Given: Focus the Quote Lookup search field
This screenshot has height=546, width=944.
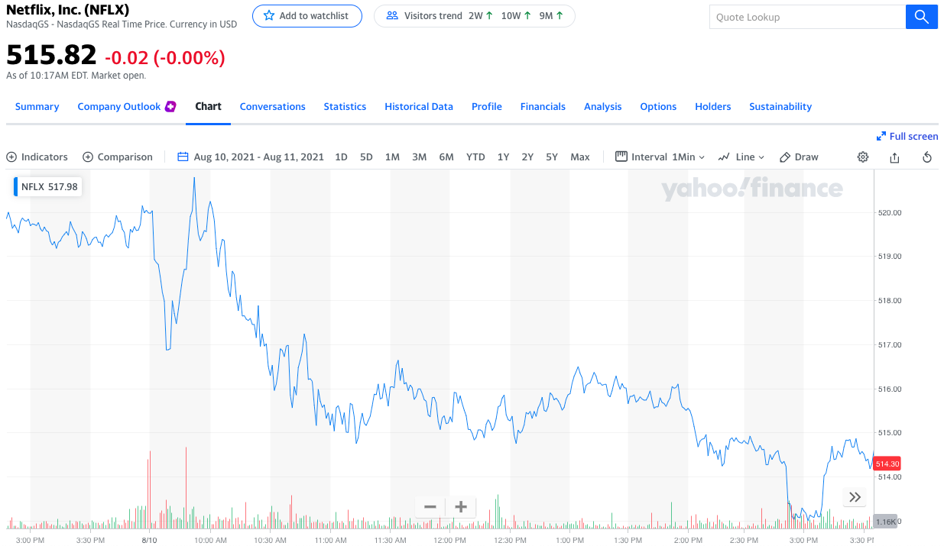Looking at the screenshot, I should [x=807, y=17].
